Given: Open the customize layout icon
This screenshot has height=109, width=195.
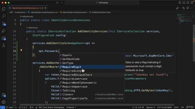Looking at the screenshot, I should [192, 3].
